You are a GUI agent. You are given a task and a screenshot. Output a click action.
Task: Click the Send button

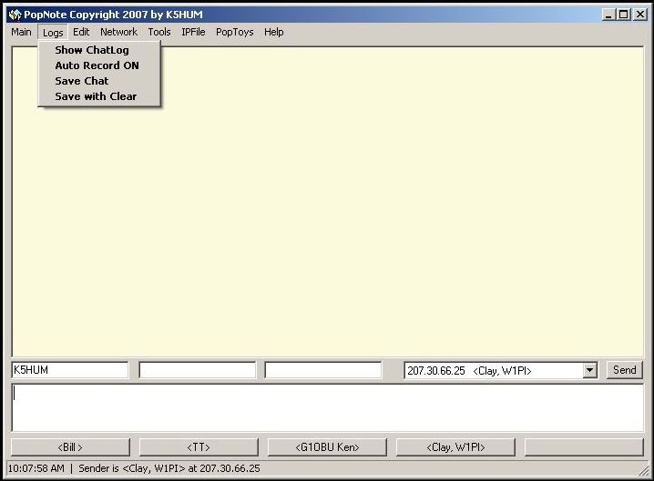[x=624, y=370]
